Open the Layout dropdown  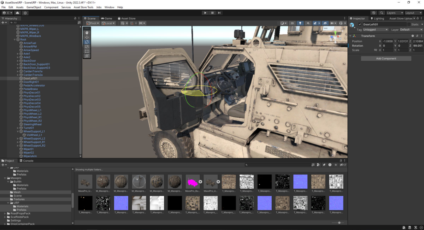[413, 13]
